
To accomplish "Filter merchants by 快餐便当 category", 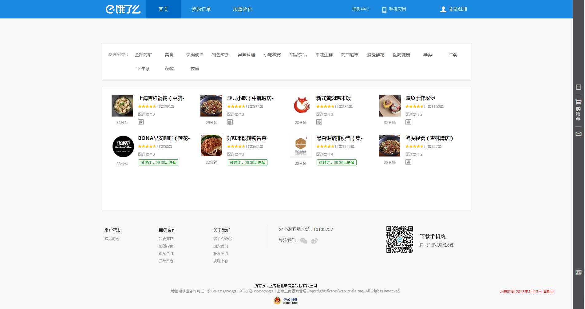I will coord(195,55).
